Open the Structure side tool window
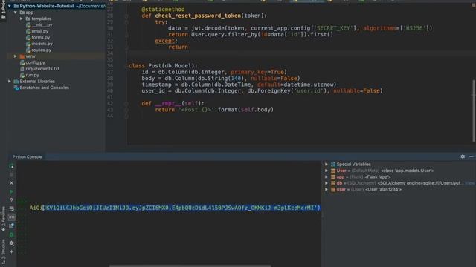The height and width of the screenshot is (267, 476). 3,252
